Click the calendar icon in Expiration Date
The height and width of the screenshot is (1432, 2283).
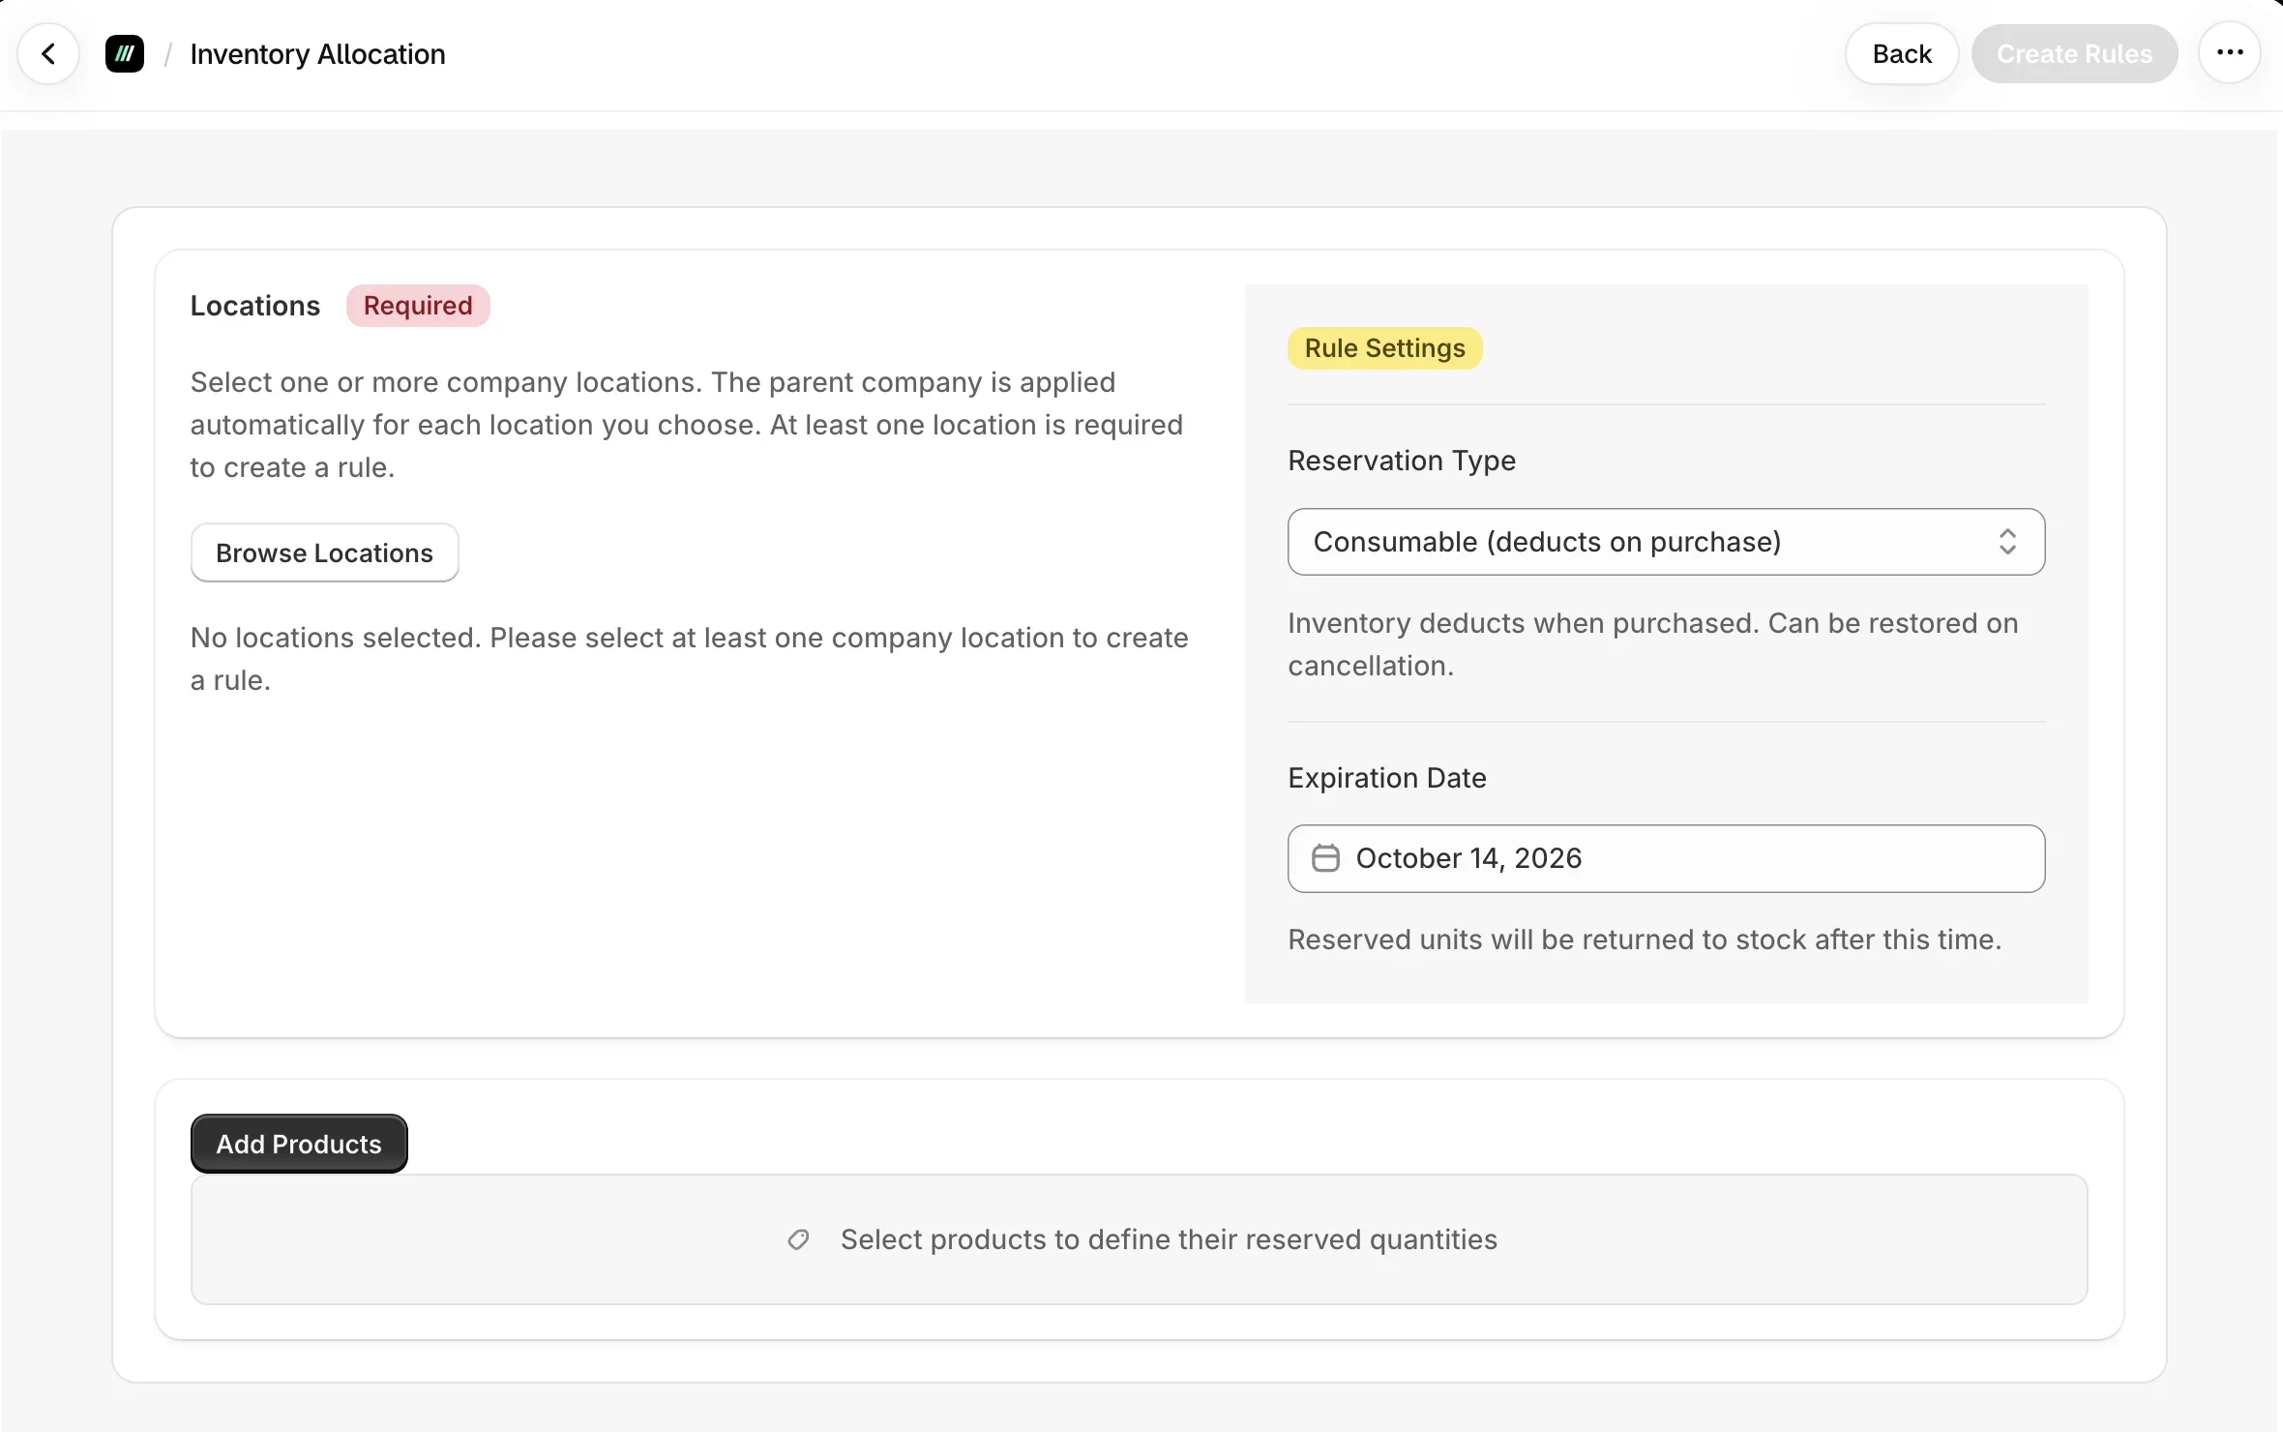pyautogui.click(x=1325, y=858)
